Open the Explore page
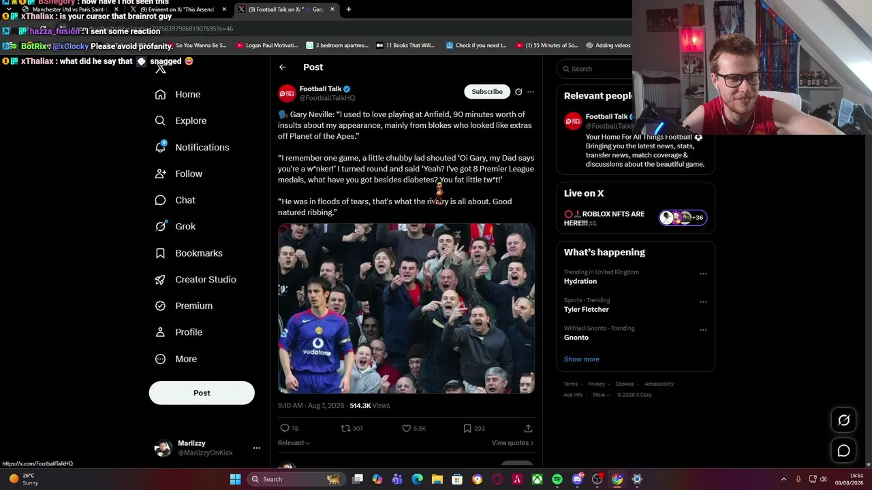This screenshot has width=872, height=490. [x=181, y=120]
